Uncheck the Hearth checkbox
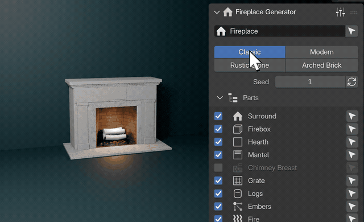This screenshot has height=222, width=364. (218, 142)
